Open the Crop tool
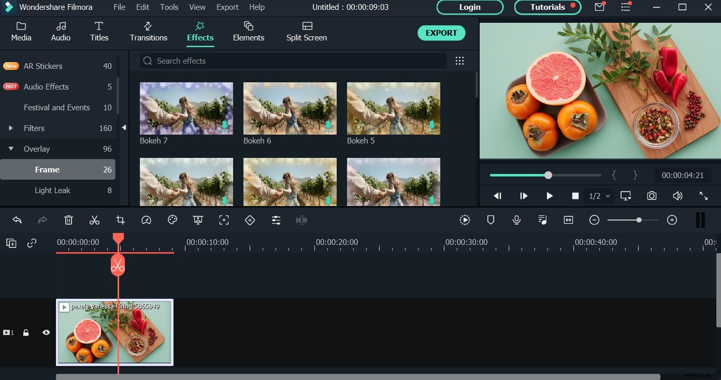 tap(120, 220)
